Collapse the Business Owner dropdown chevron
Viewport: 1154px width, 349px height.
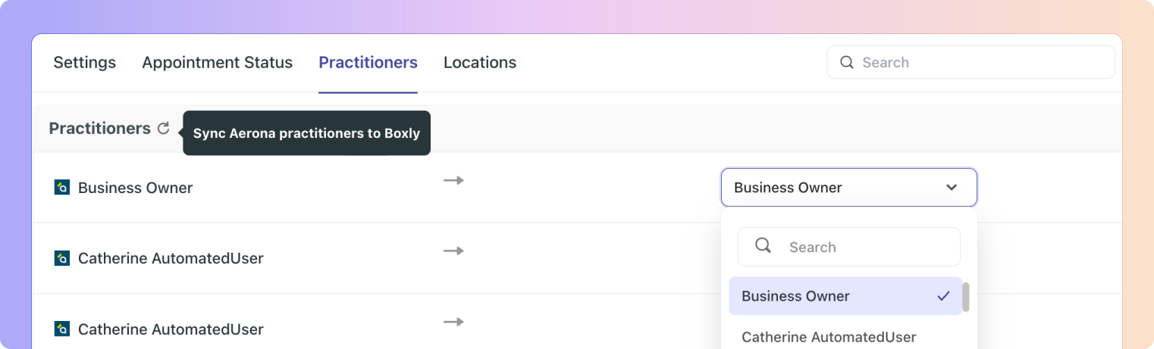[x=951, y=188]
